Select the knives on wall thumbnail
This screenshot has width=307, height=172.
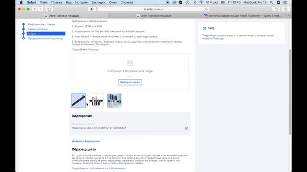[114, 101]
